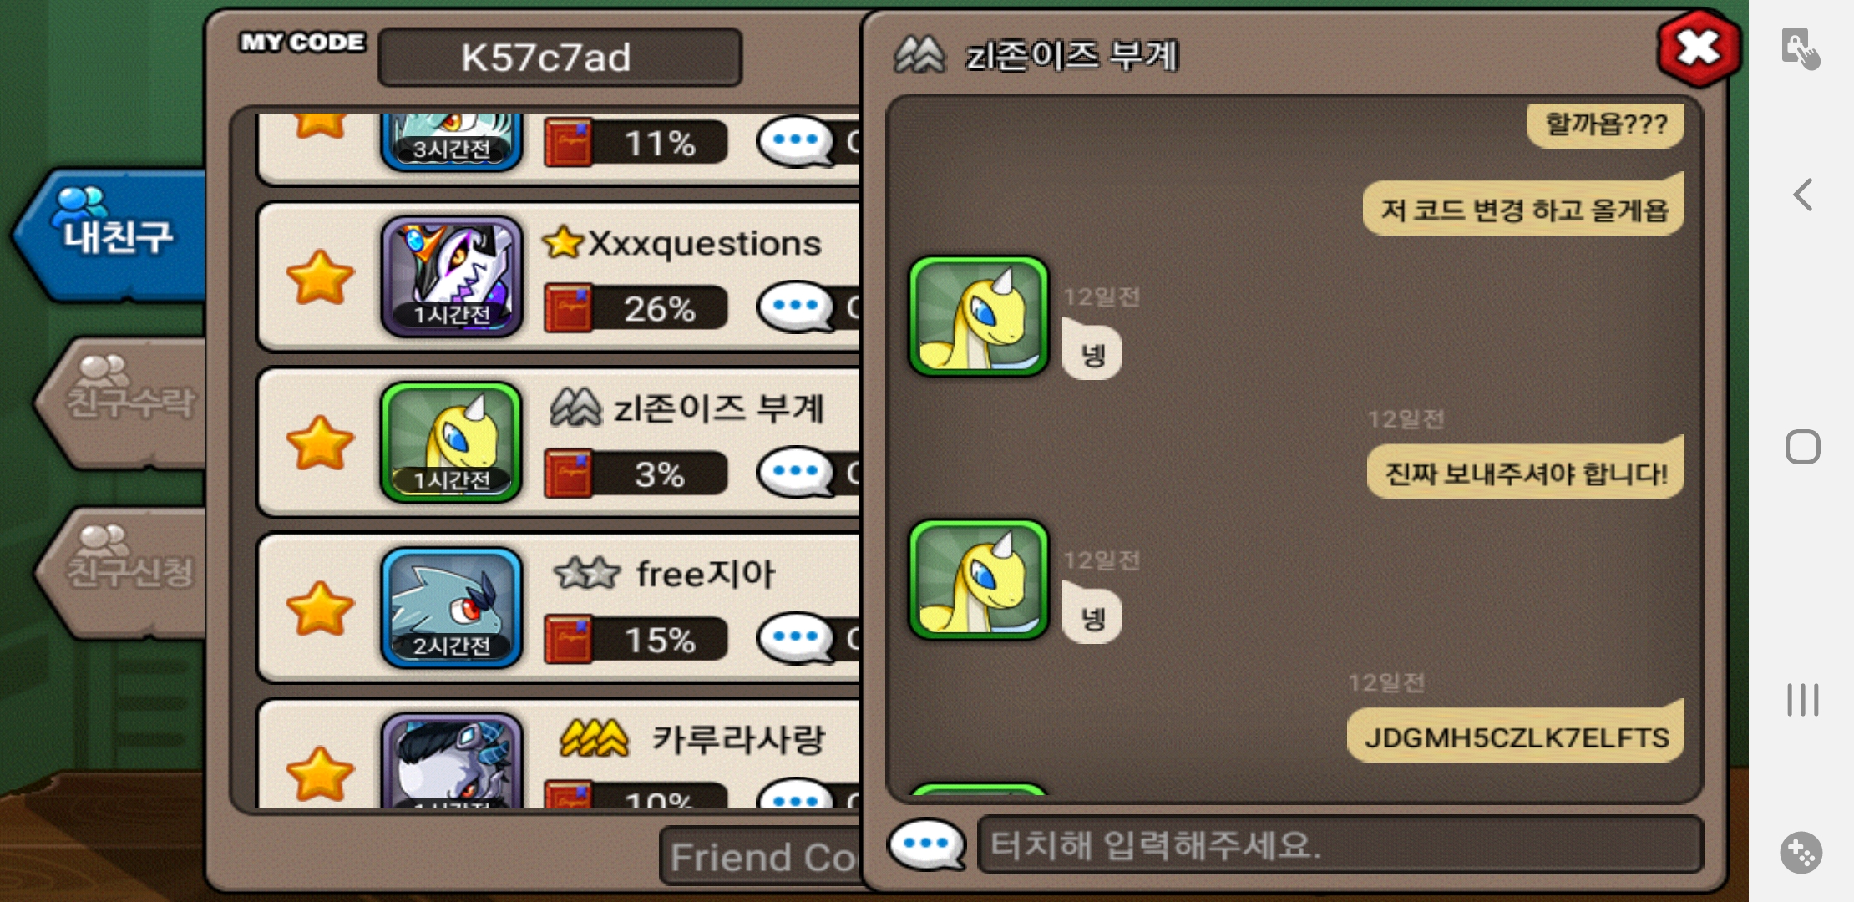Toggle favorite star for Xxxquestions

(320, 277)
